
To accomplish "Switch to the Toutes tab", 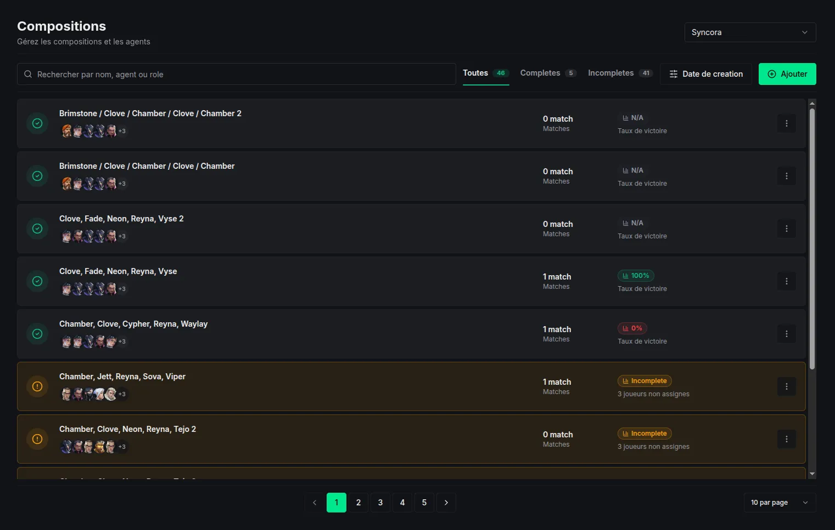I will tap(486, 73).
